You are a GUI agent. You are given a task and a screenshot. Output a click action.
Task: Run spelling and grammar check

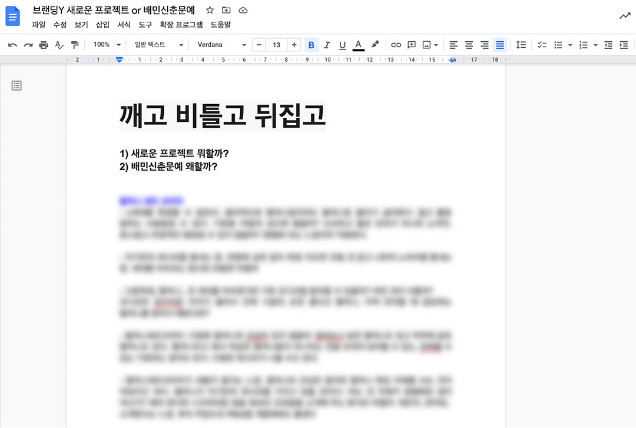[59, 45]
